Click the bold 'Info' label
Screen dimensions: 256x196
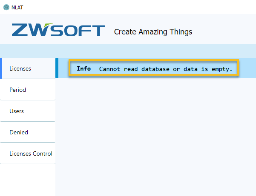[84, 68]
